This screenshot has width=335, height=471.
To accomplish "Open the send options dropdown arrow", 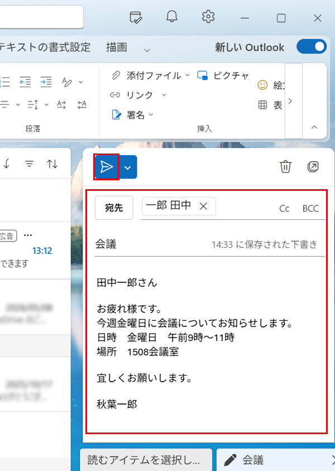I will coord(128,167).
